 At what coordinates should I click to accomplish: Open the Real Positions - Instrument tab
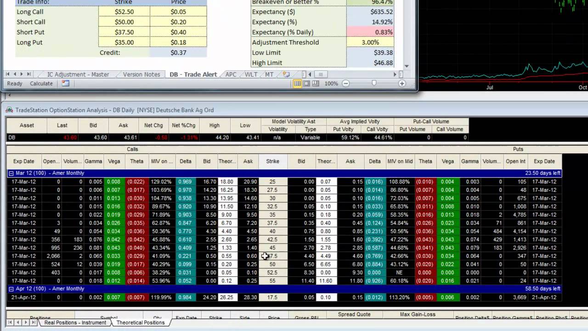coord(75,323)
